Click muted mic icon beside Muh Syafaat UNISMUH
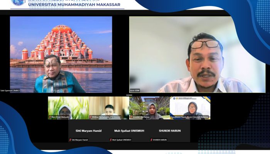 111,140
